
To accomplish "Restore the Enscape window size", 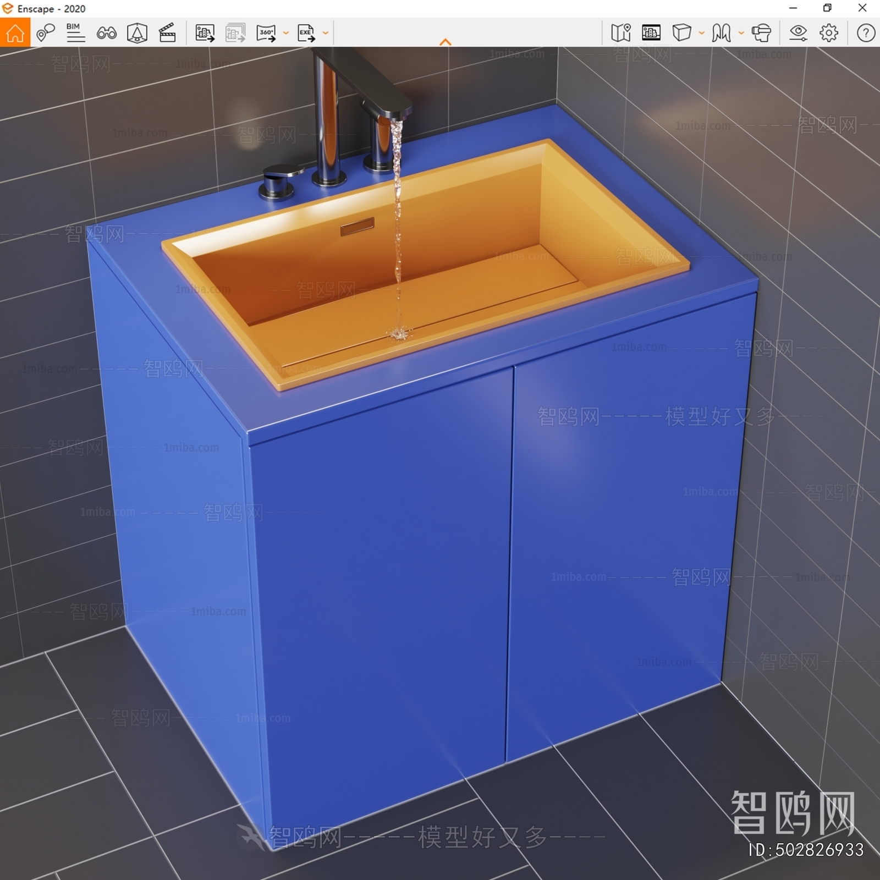I will pos(827,8).
